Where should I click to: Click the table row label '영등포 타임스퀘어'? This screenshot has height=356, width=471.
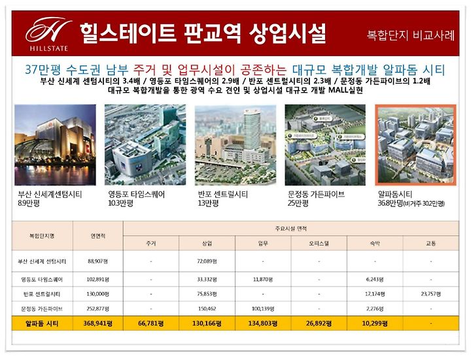pos(42,280)
